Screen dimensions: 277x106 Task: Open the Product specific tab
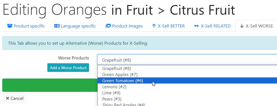(x=26, y=26)
